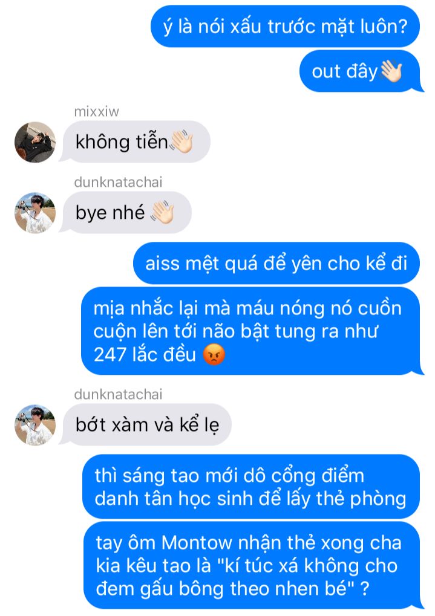Click the waving hand emoji in 'out đây'
This screenshot has height=616, width=435.
click(391, 71)
